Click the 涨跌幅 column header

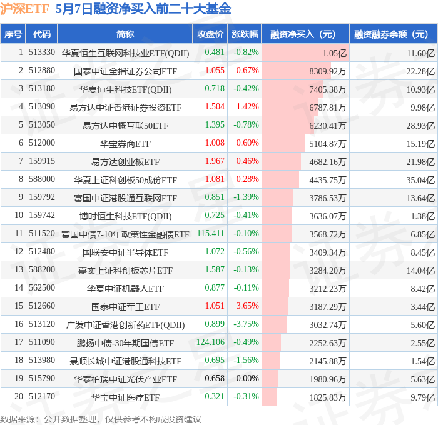click(x=245, y=34)
